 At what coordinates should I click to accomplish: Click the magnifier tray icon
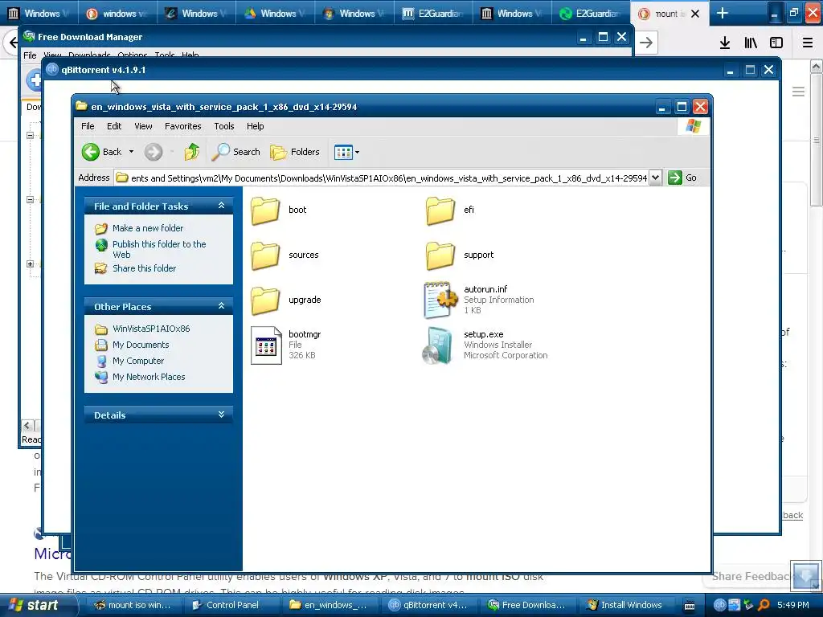pyautogui.click(x=764, y=605)
